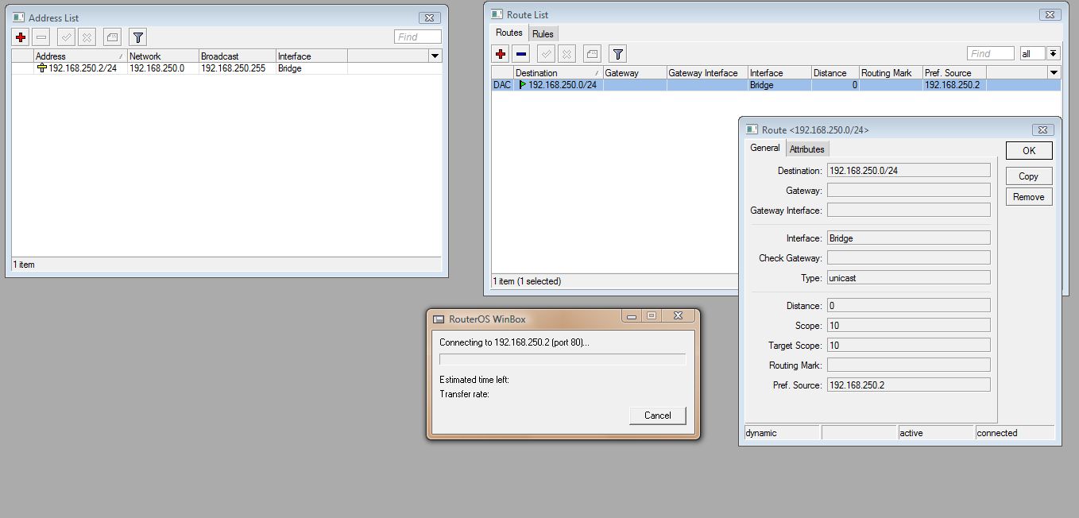Click Pref. Source field in Route dialog
1079x518 pixels.
(909, 385)
